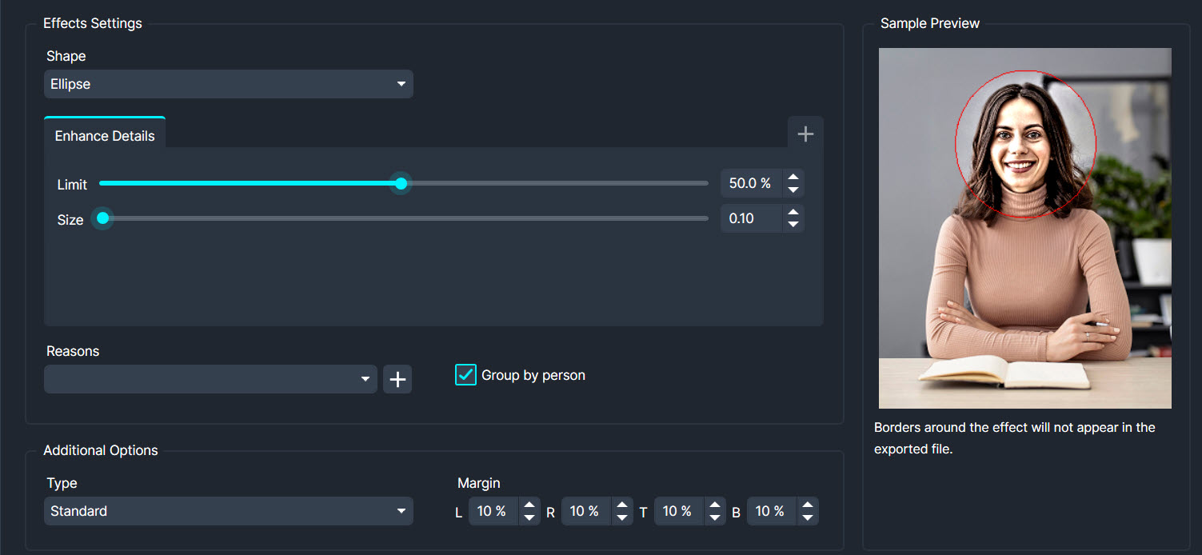Viewport: 1202px width, 555px height.
Task: Click the 50.0 % value field
Action: (x=751, y=183)
